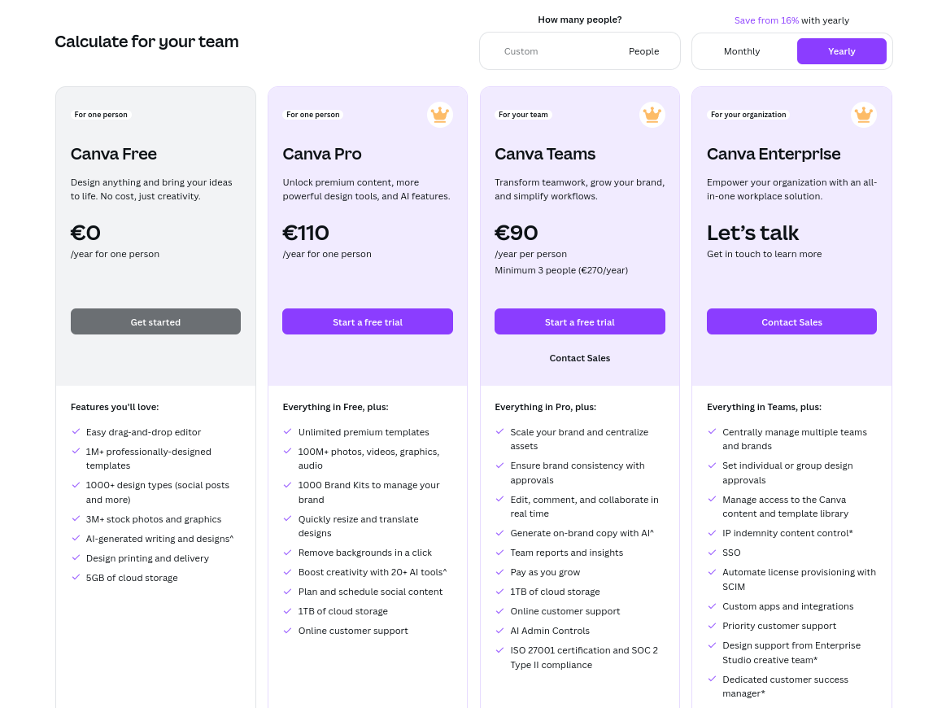This screenshot has width=933, height=708.
Task: Click the checkmark next to Pay as you grow
Action: pyautogui.click(x=499, y=572)
